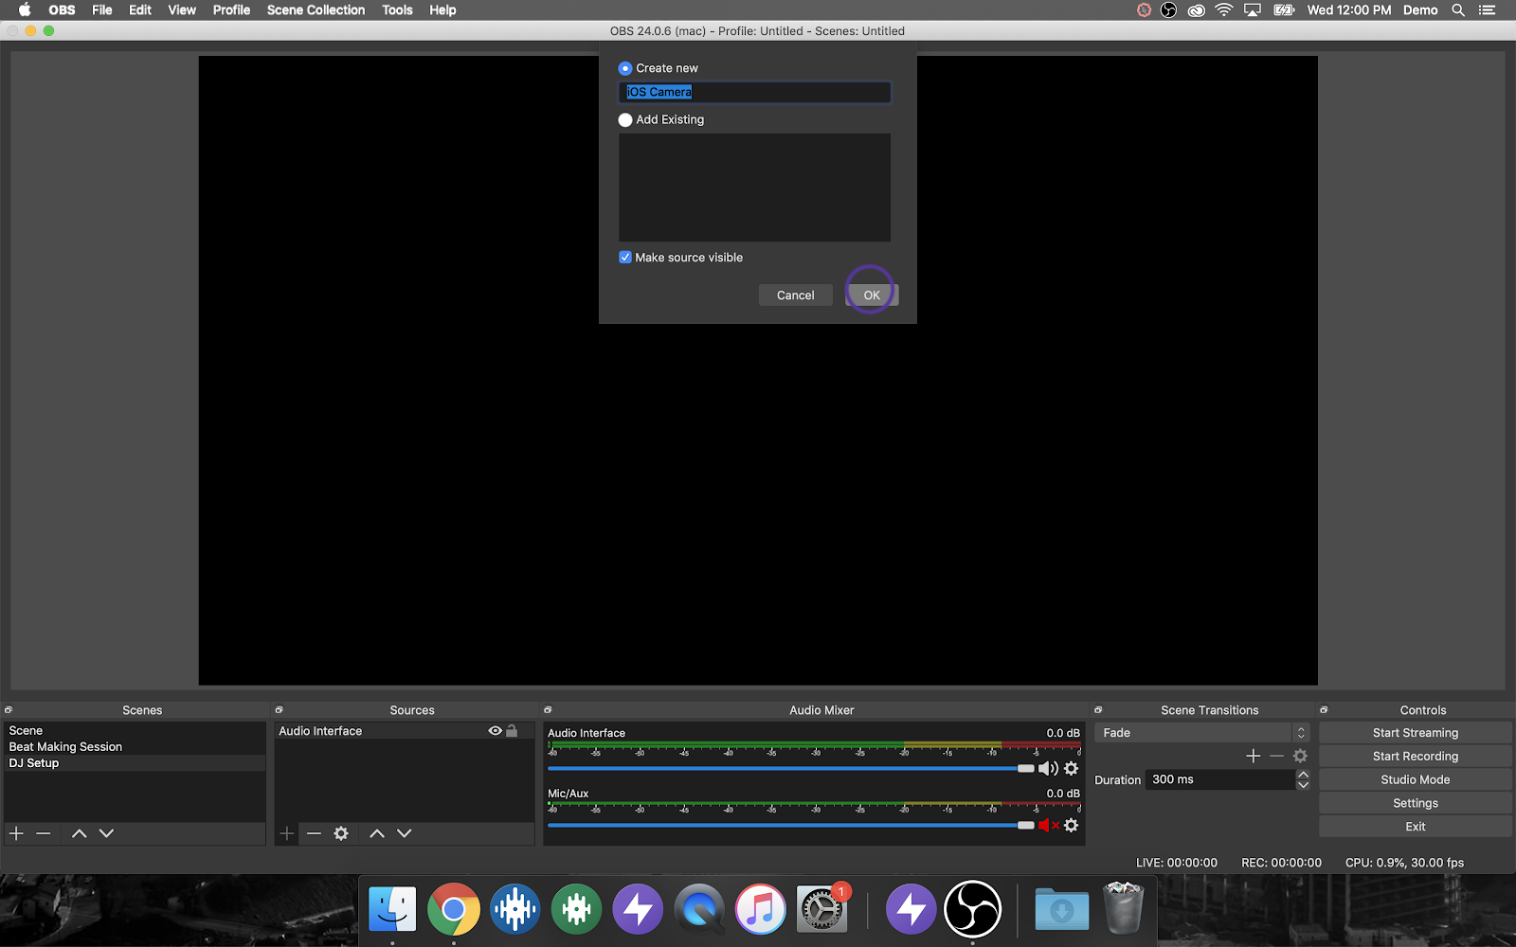This screenshot has height=947, width=1516.
Task: Open the Profile menu
Action: point(231,10)
